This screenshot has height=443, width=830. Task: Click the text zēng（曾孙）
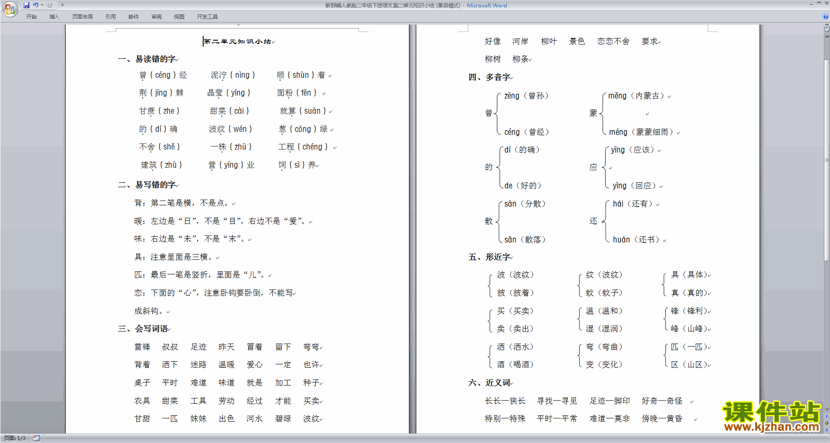click(x=526, y=96)
